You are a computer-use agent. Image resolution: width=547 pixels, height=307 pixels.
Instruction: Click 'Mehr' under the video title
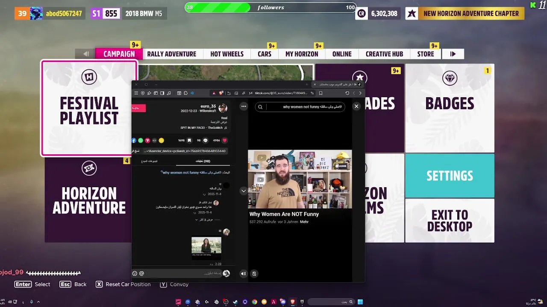coord(304,222)
